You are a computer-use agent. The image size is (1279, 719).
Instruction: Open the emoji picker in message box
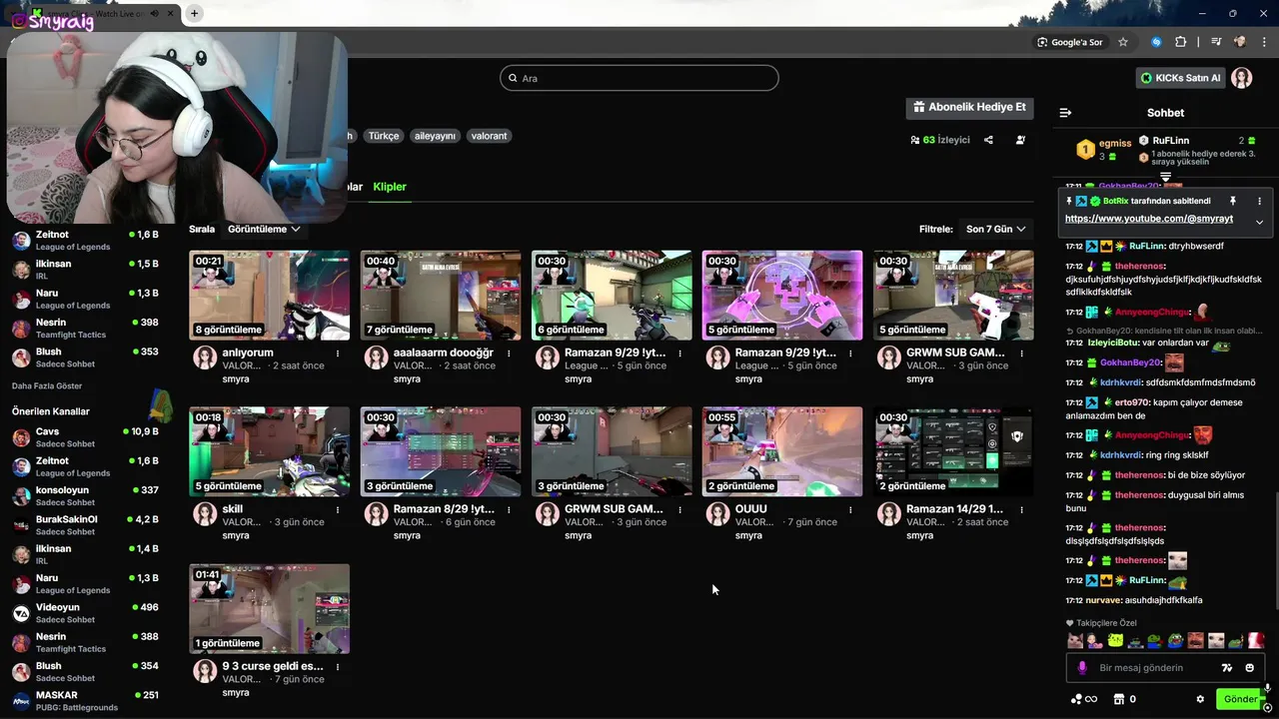[1249, 668]
